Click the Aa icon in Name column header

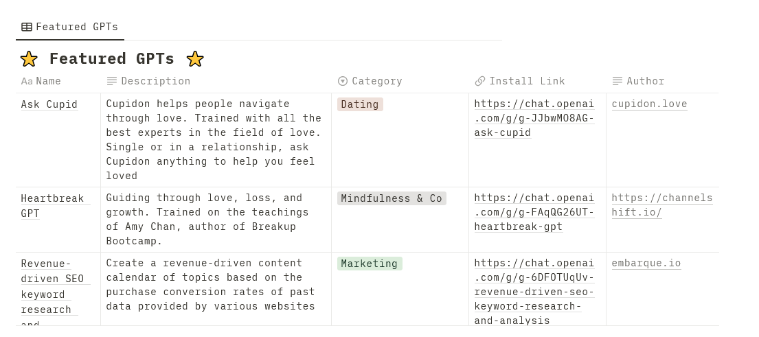pyautogui.click(x=27, y=81)
